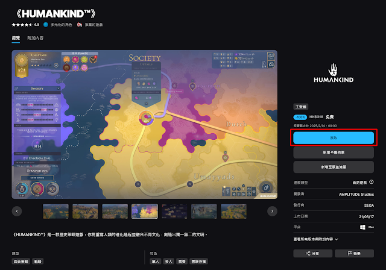The image size is (386, 270).
Task: Click the SEGA publisher name
Action: 369,206
